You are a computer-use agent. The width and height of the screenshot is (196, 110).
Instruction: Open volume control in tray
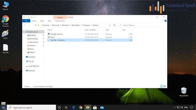[x=182, y=107]
